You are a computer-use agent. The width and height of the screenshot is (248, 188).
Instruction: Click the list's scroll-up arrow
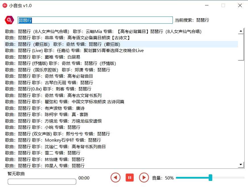(x=241, y=31)
